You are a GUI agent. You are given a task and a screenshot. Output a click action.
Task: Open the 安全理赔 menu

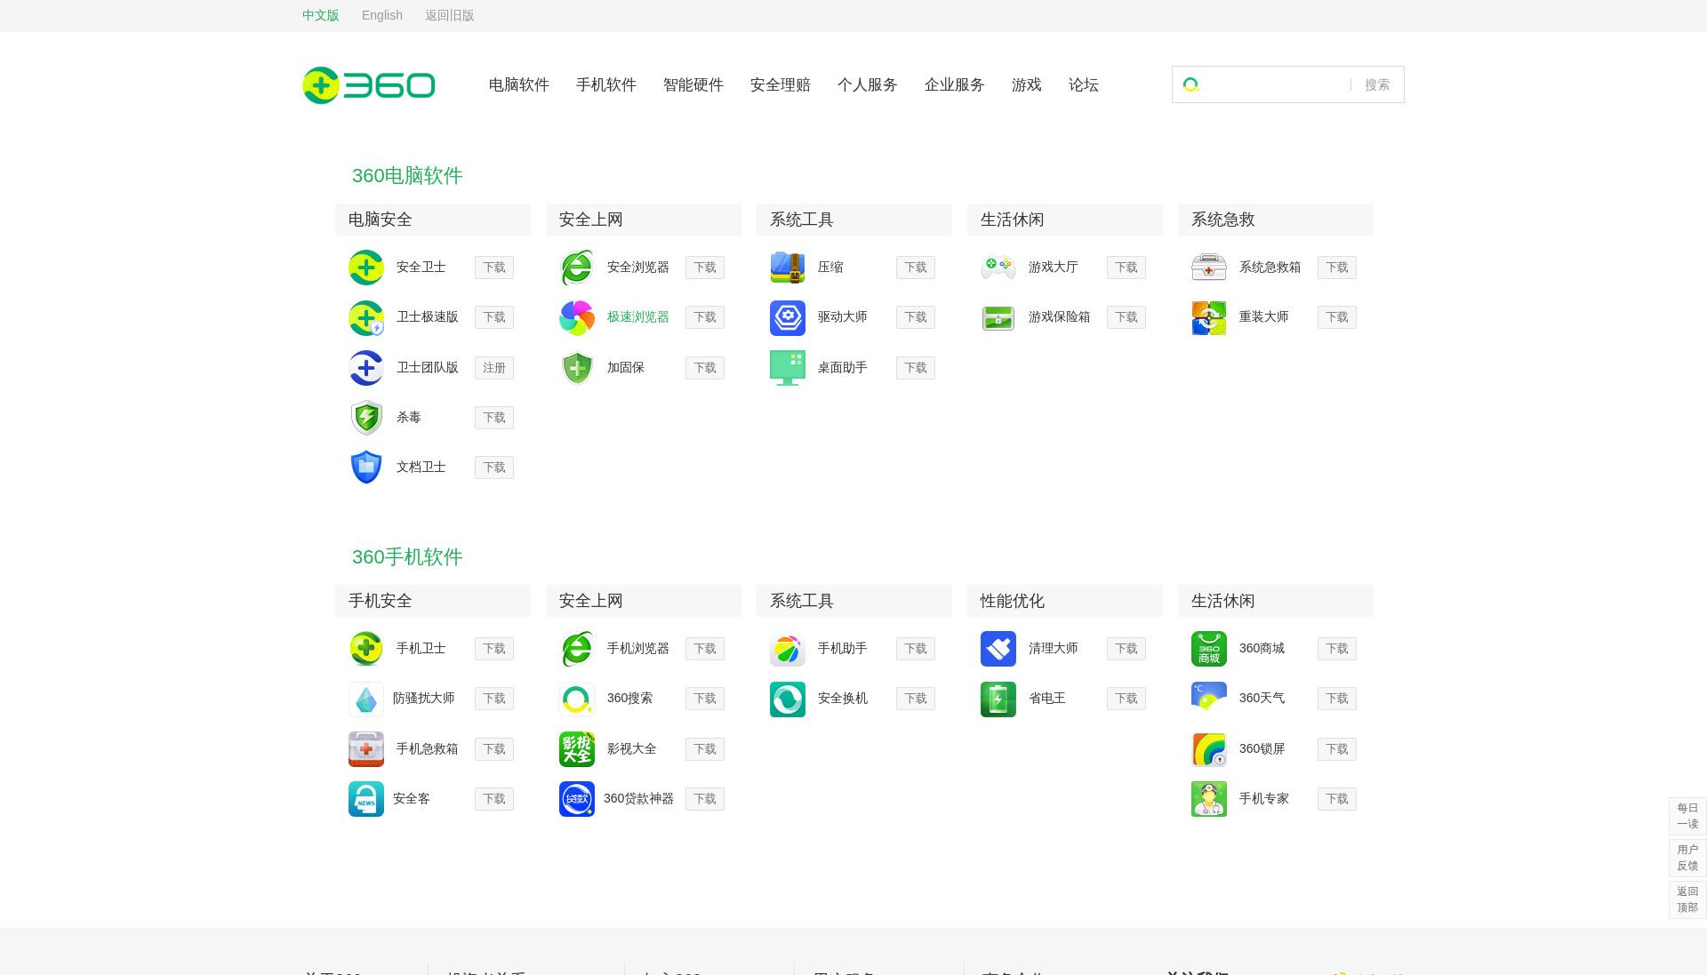click(x=781, y=85)
